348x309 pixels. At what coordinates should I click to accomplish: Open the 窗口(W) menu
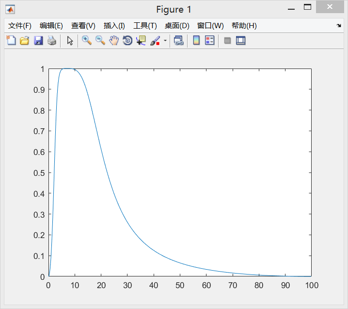[x=210, y=26]
